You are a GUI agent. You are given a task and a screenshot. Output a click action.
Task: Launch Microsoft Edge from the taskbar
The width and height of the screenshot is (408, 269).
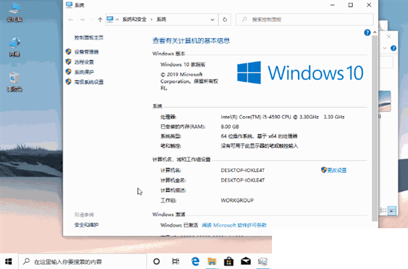(195, 262)
